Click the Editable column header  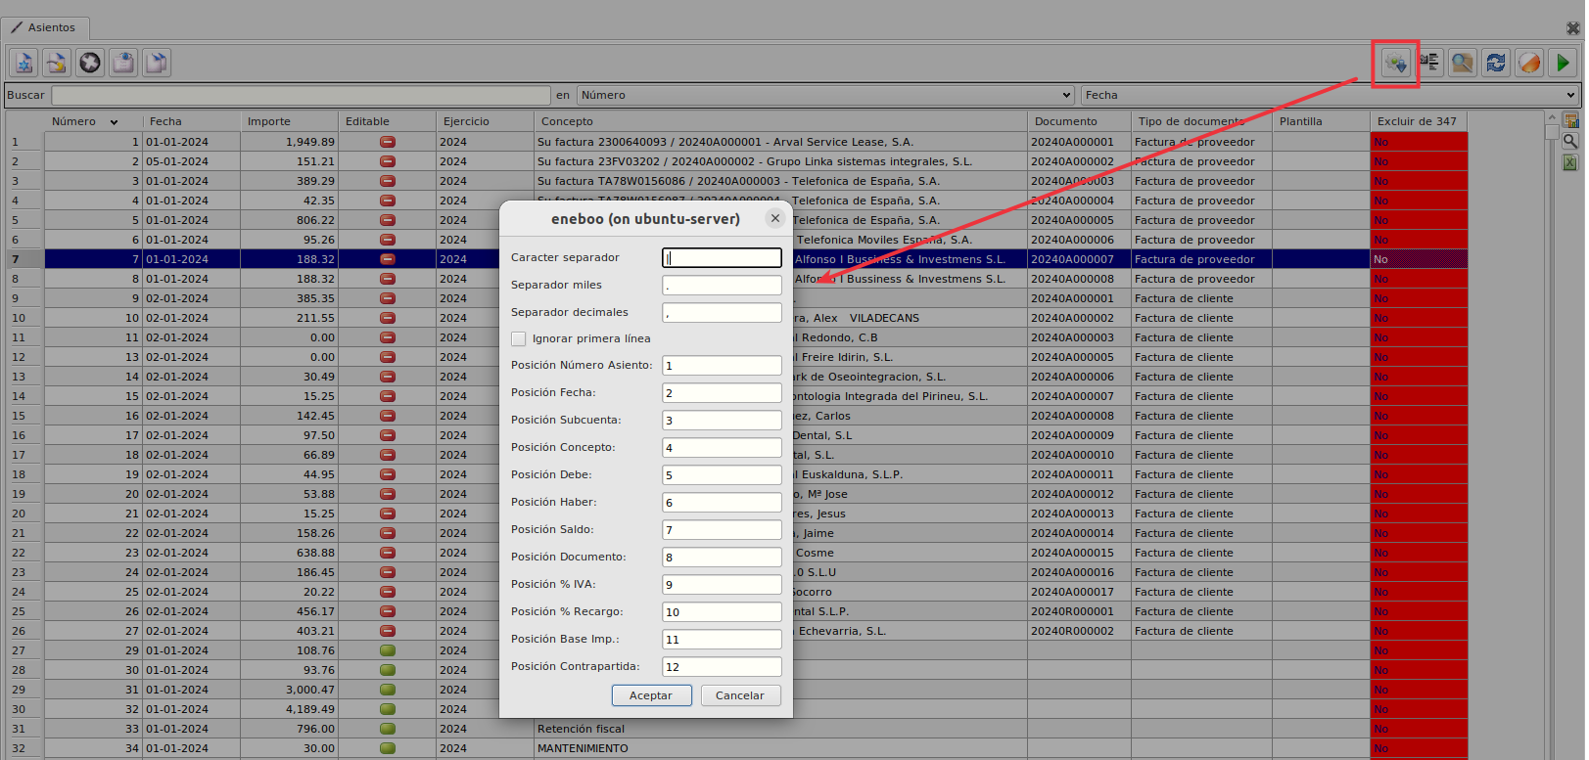coord(388,121)
